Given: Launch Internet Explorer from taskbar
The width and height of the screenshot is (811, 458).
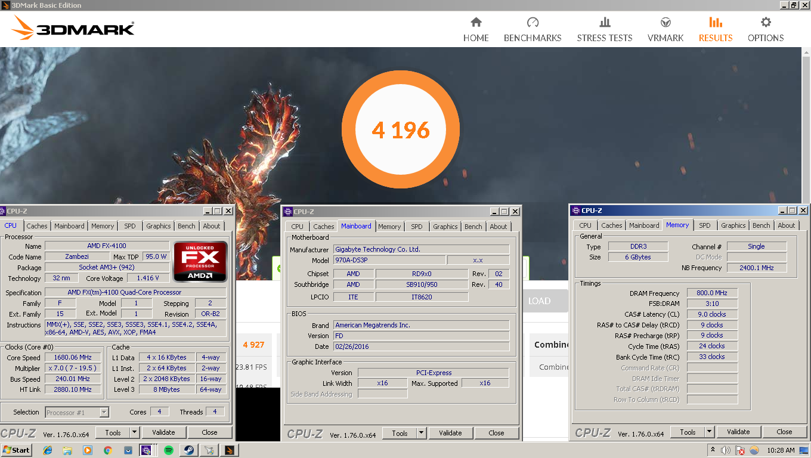Looking at the screenshot, I should (x=48, y=450).
